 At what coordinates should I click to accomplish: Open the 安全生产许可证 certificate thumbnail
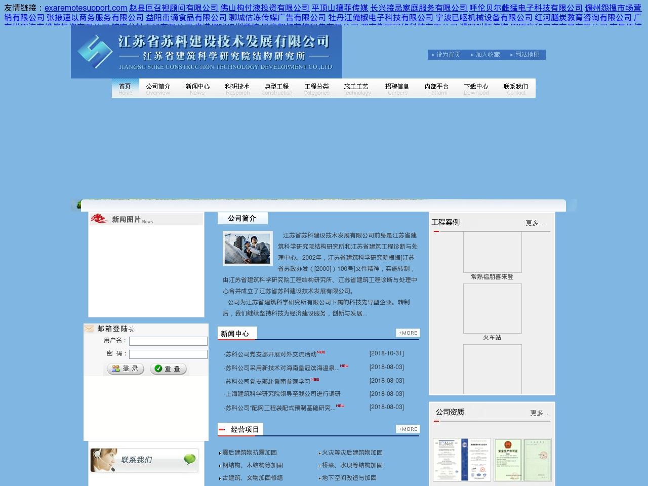(522, 460)
